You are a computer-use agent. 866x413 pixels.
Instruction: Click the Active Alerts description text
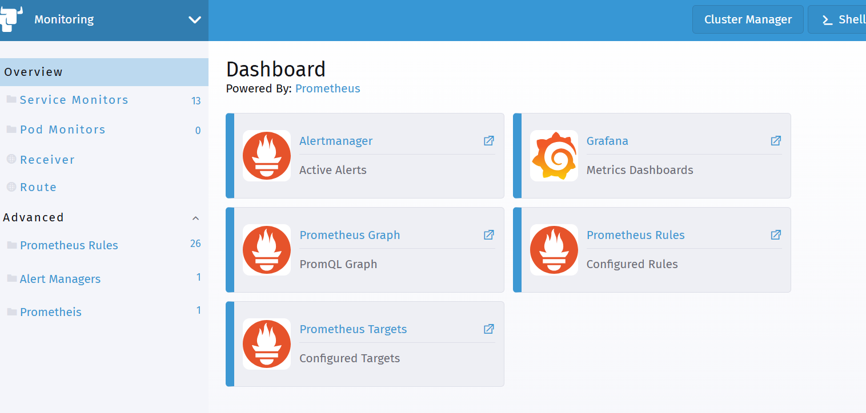click(x=333, y=170)
